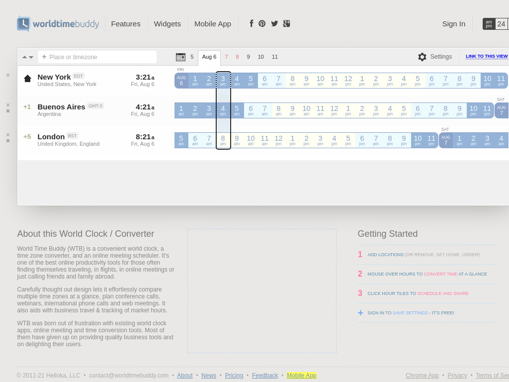Click the 4:21a Buenos Aires time
Image resolution: width=509 pixels, height=382 pixels.
pyautogui.click(x=145, y=107)
